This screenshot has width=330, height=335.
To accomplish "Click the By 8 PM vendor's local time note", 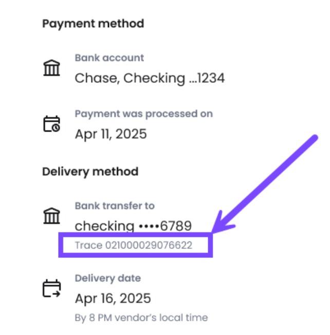I will (x=141, y=318).
